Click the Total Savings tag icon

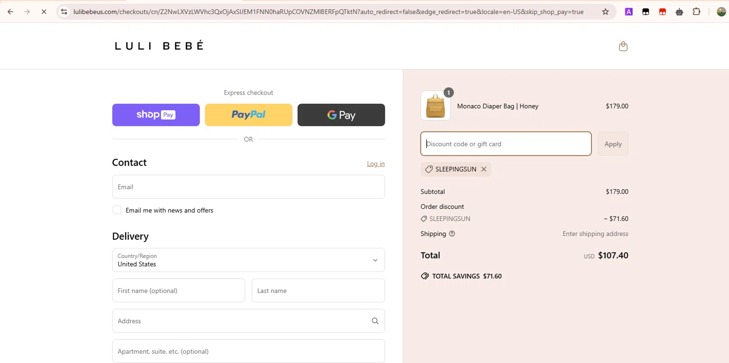coord(425,276)
